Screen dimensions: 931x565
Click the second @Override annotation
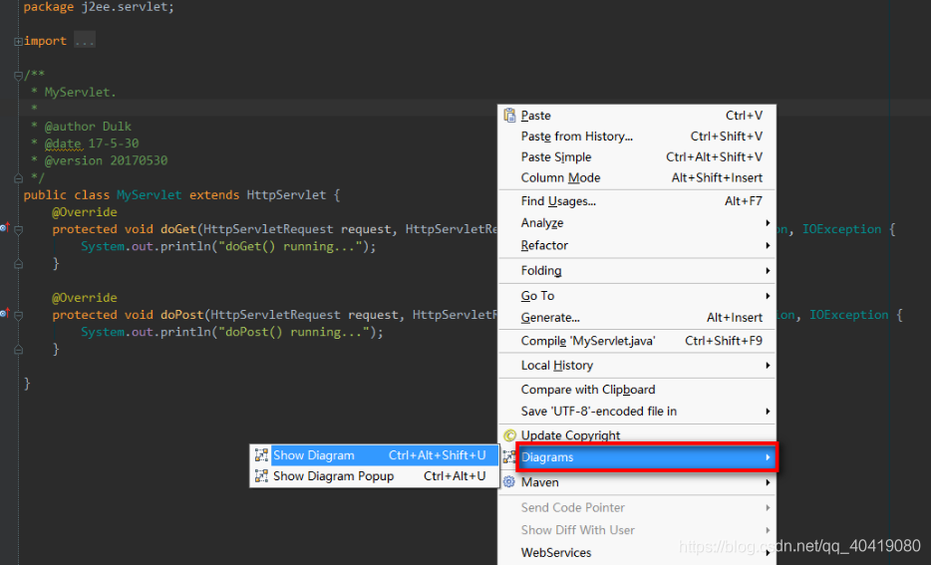[85, 297]
